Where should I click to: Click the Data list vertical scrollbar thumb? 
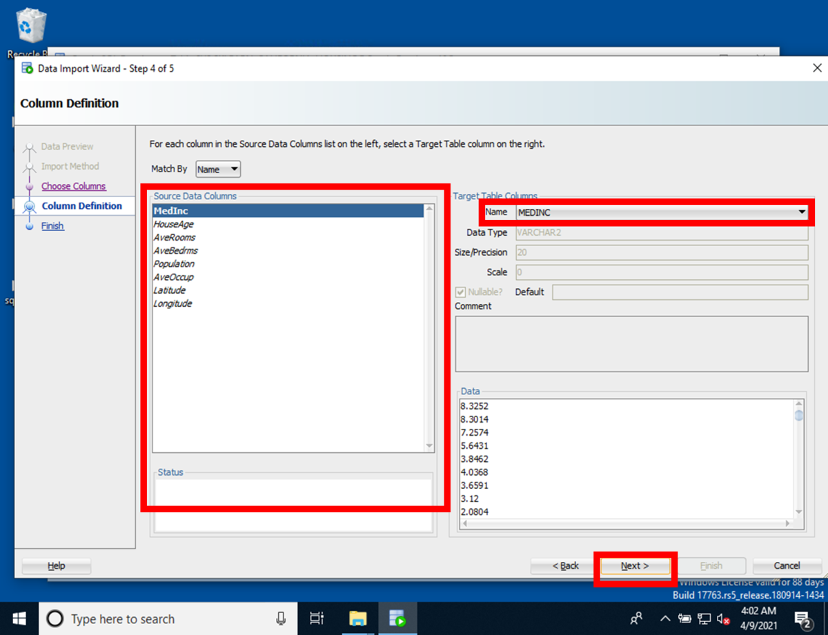798,415
